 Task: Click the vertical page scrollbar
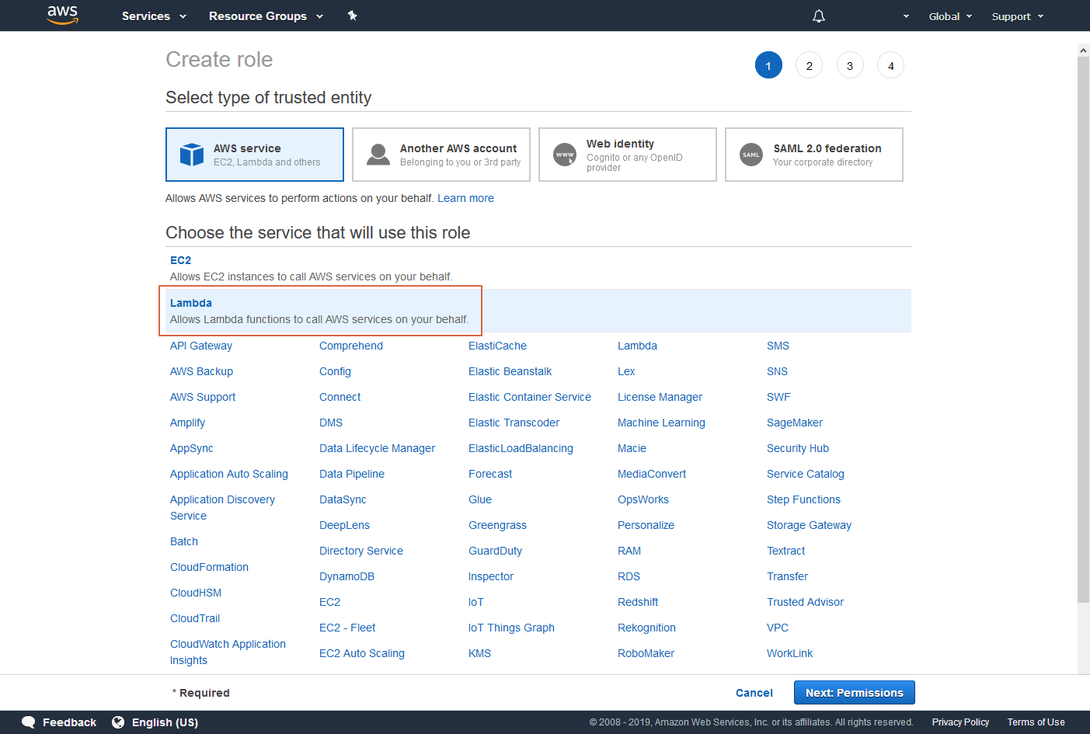coord(1083,329)
